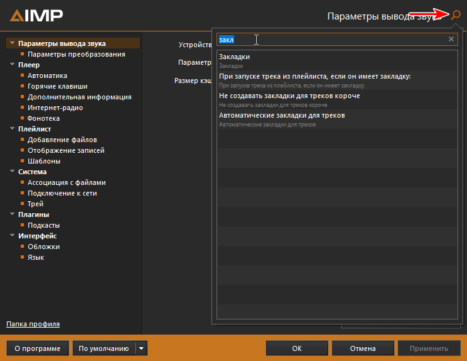The height and width of the screenshot is (361, 467).
Task: Go to «Интернет-радио» settings
Action: point(55,108)
